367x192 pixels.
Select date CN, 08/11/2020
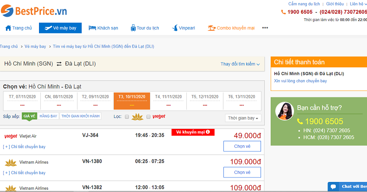click(59, 101)
